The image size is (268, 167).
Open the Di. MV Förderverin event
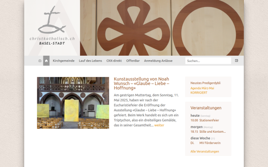tap(205, 143)
